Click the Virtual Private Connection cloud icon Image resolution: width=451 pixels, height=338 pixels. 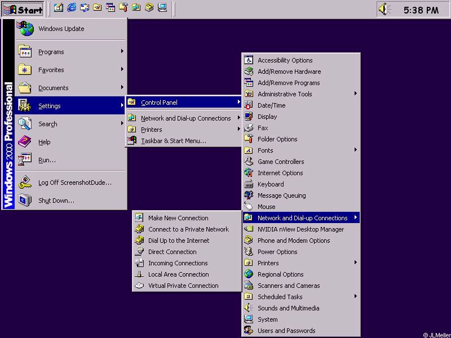(x=139, y=285)
